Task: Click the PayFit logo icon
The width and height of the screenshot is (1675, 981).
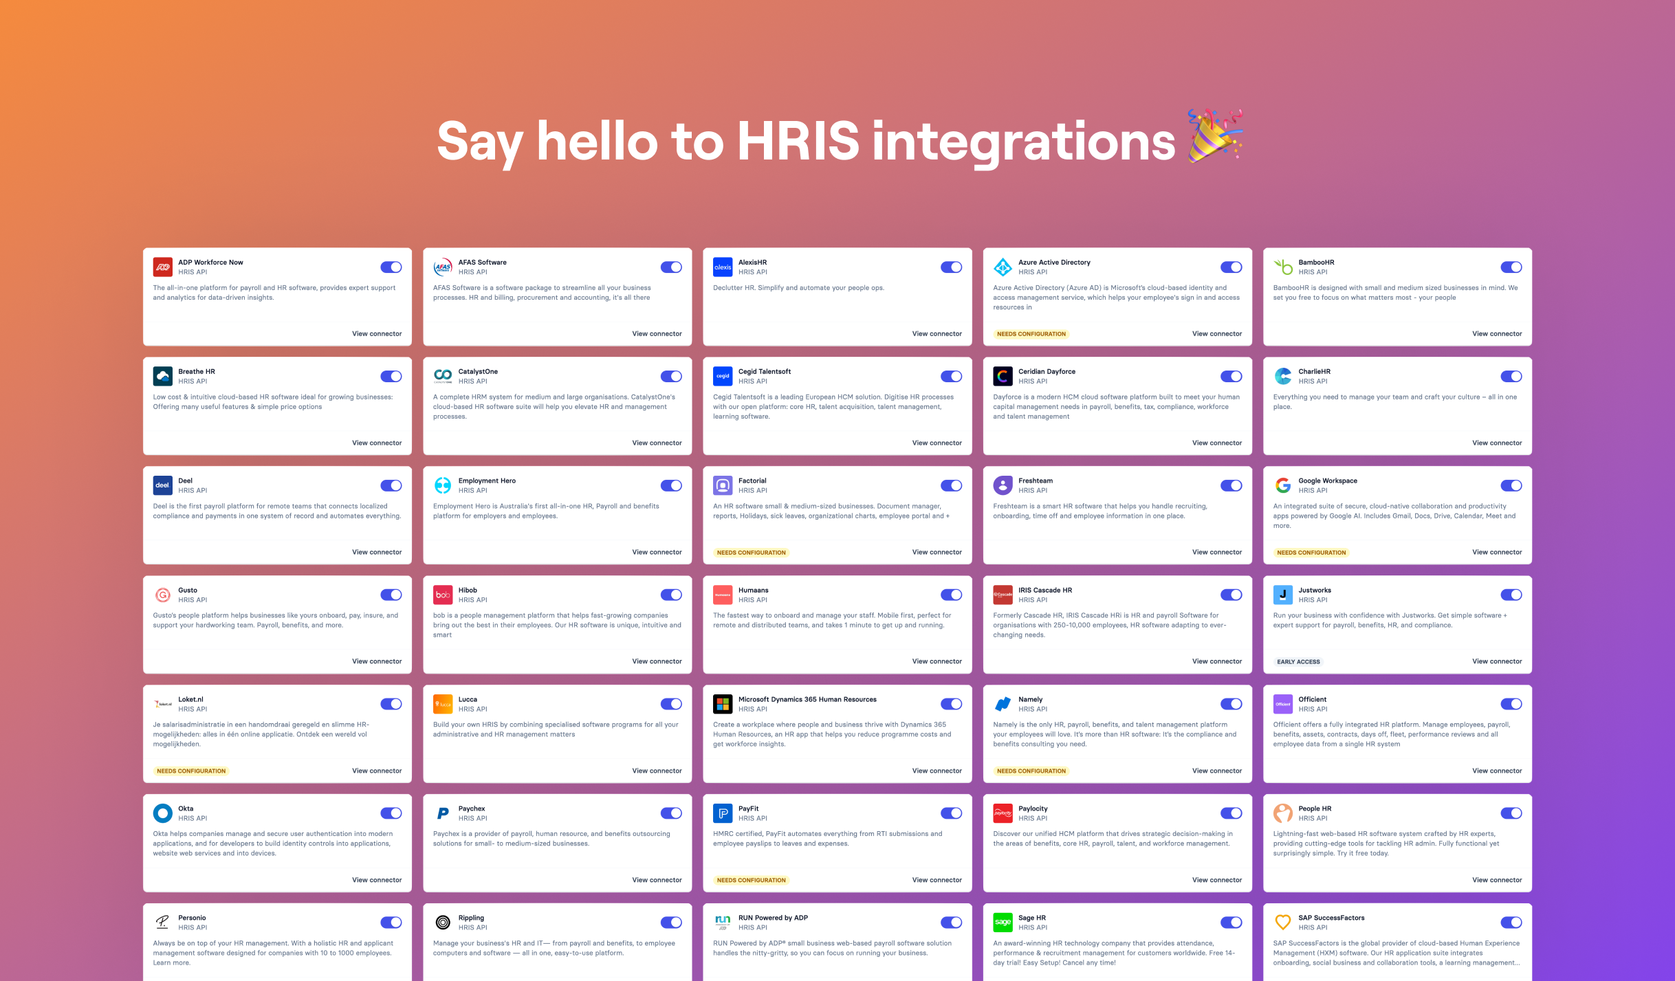Action: click(723, 813)
